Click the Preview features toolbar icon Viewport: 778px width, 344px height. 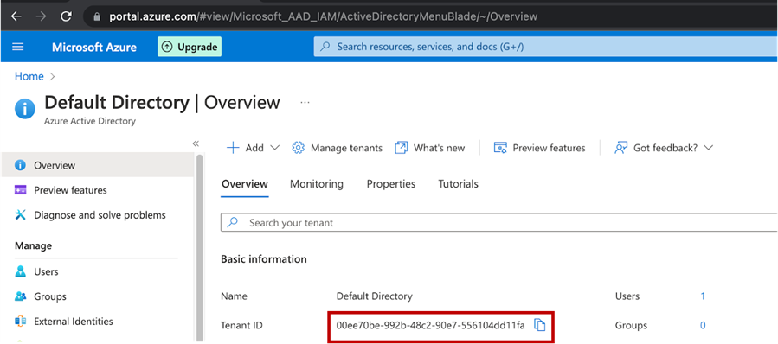(500, 148)
